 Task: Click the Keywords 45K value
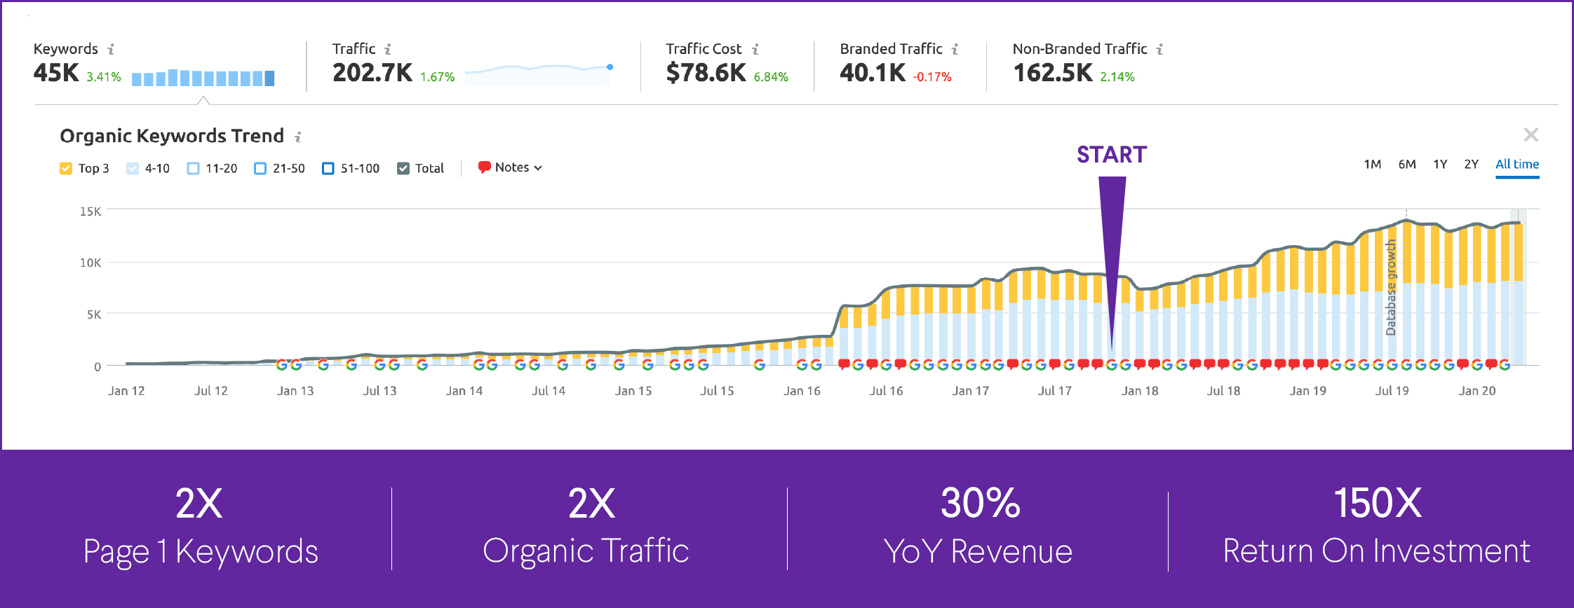coord(56,73)
